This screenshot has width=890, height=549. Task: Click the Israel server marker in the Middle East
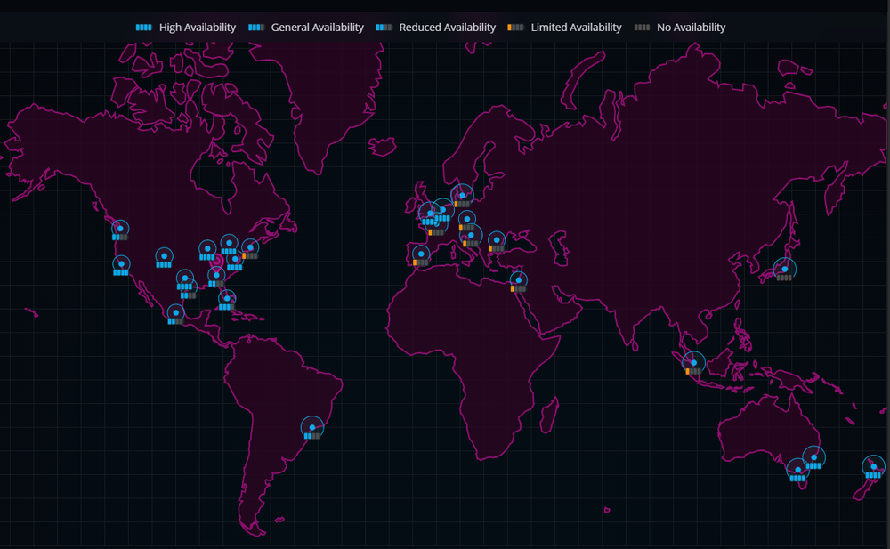(x=518, y=280)
